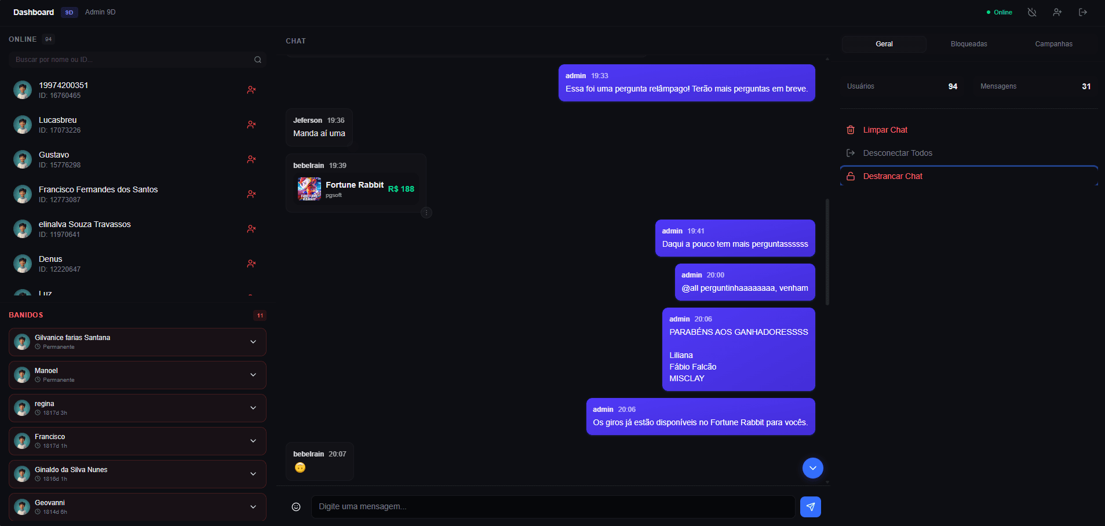Viewport: 1105px width, 526px height.
Task: Open search by clicking the magnifier icon
Action: click(x=257, y=59)
